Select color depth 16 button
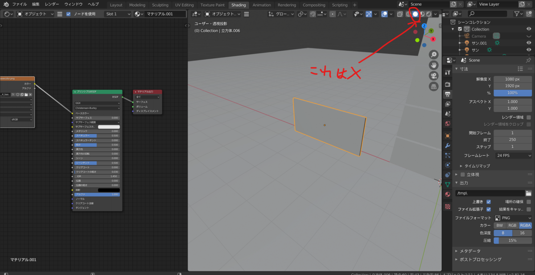Viewport: 535px width, 275px height. tap(523, 233)
